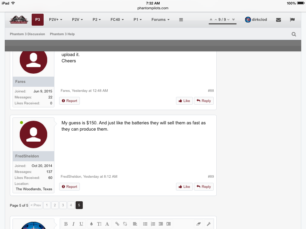The height and width of the screenshot is (229, 306).
Task: Reply to FredSheldon's post #89
Action: coord(204,187)
